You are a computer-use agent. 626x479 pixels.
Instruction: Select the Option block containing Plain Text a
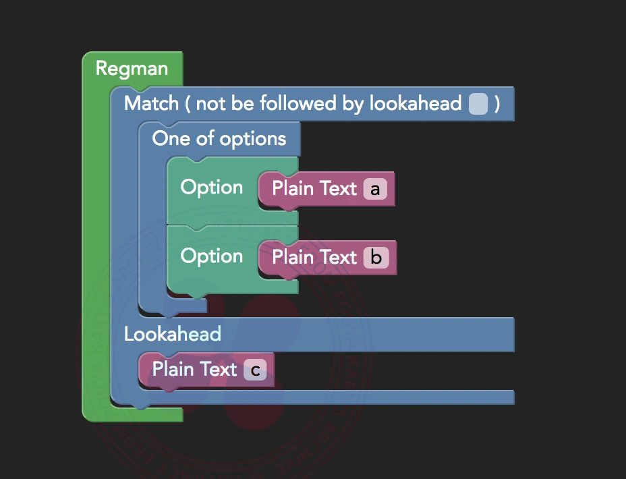[x=211, y=188]
